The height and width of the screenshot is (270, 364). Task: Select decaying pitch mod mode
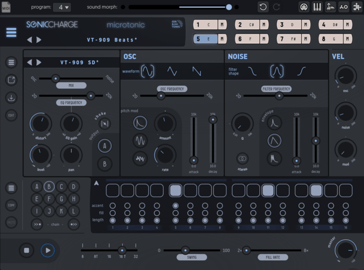[x=140, y=123]
